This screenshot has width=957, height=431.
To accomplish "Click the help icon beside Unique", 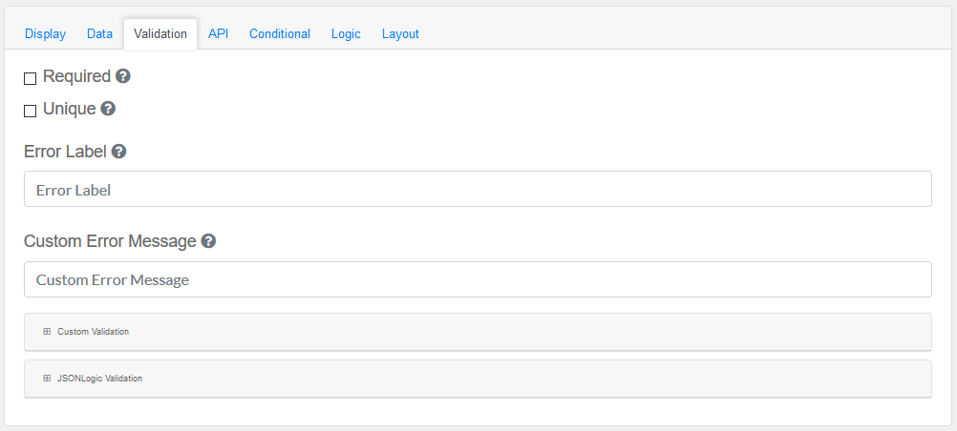I will [108, 109].
